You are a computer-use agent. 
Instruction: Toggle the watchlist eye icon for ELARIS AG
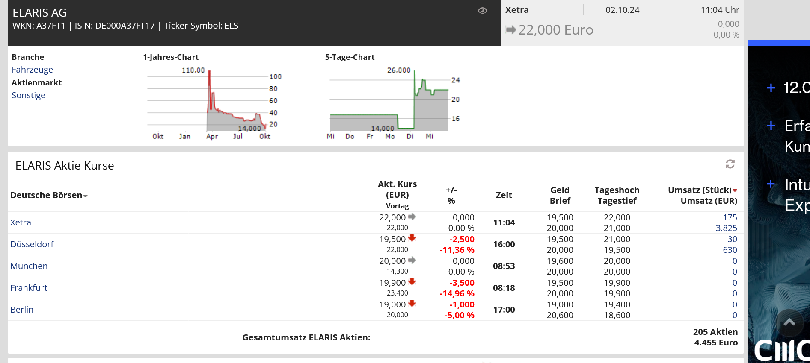click(482, 11)
